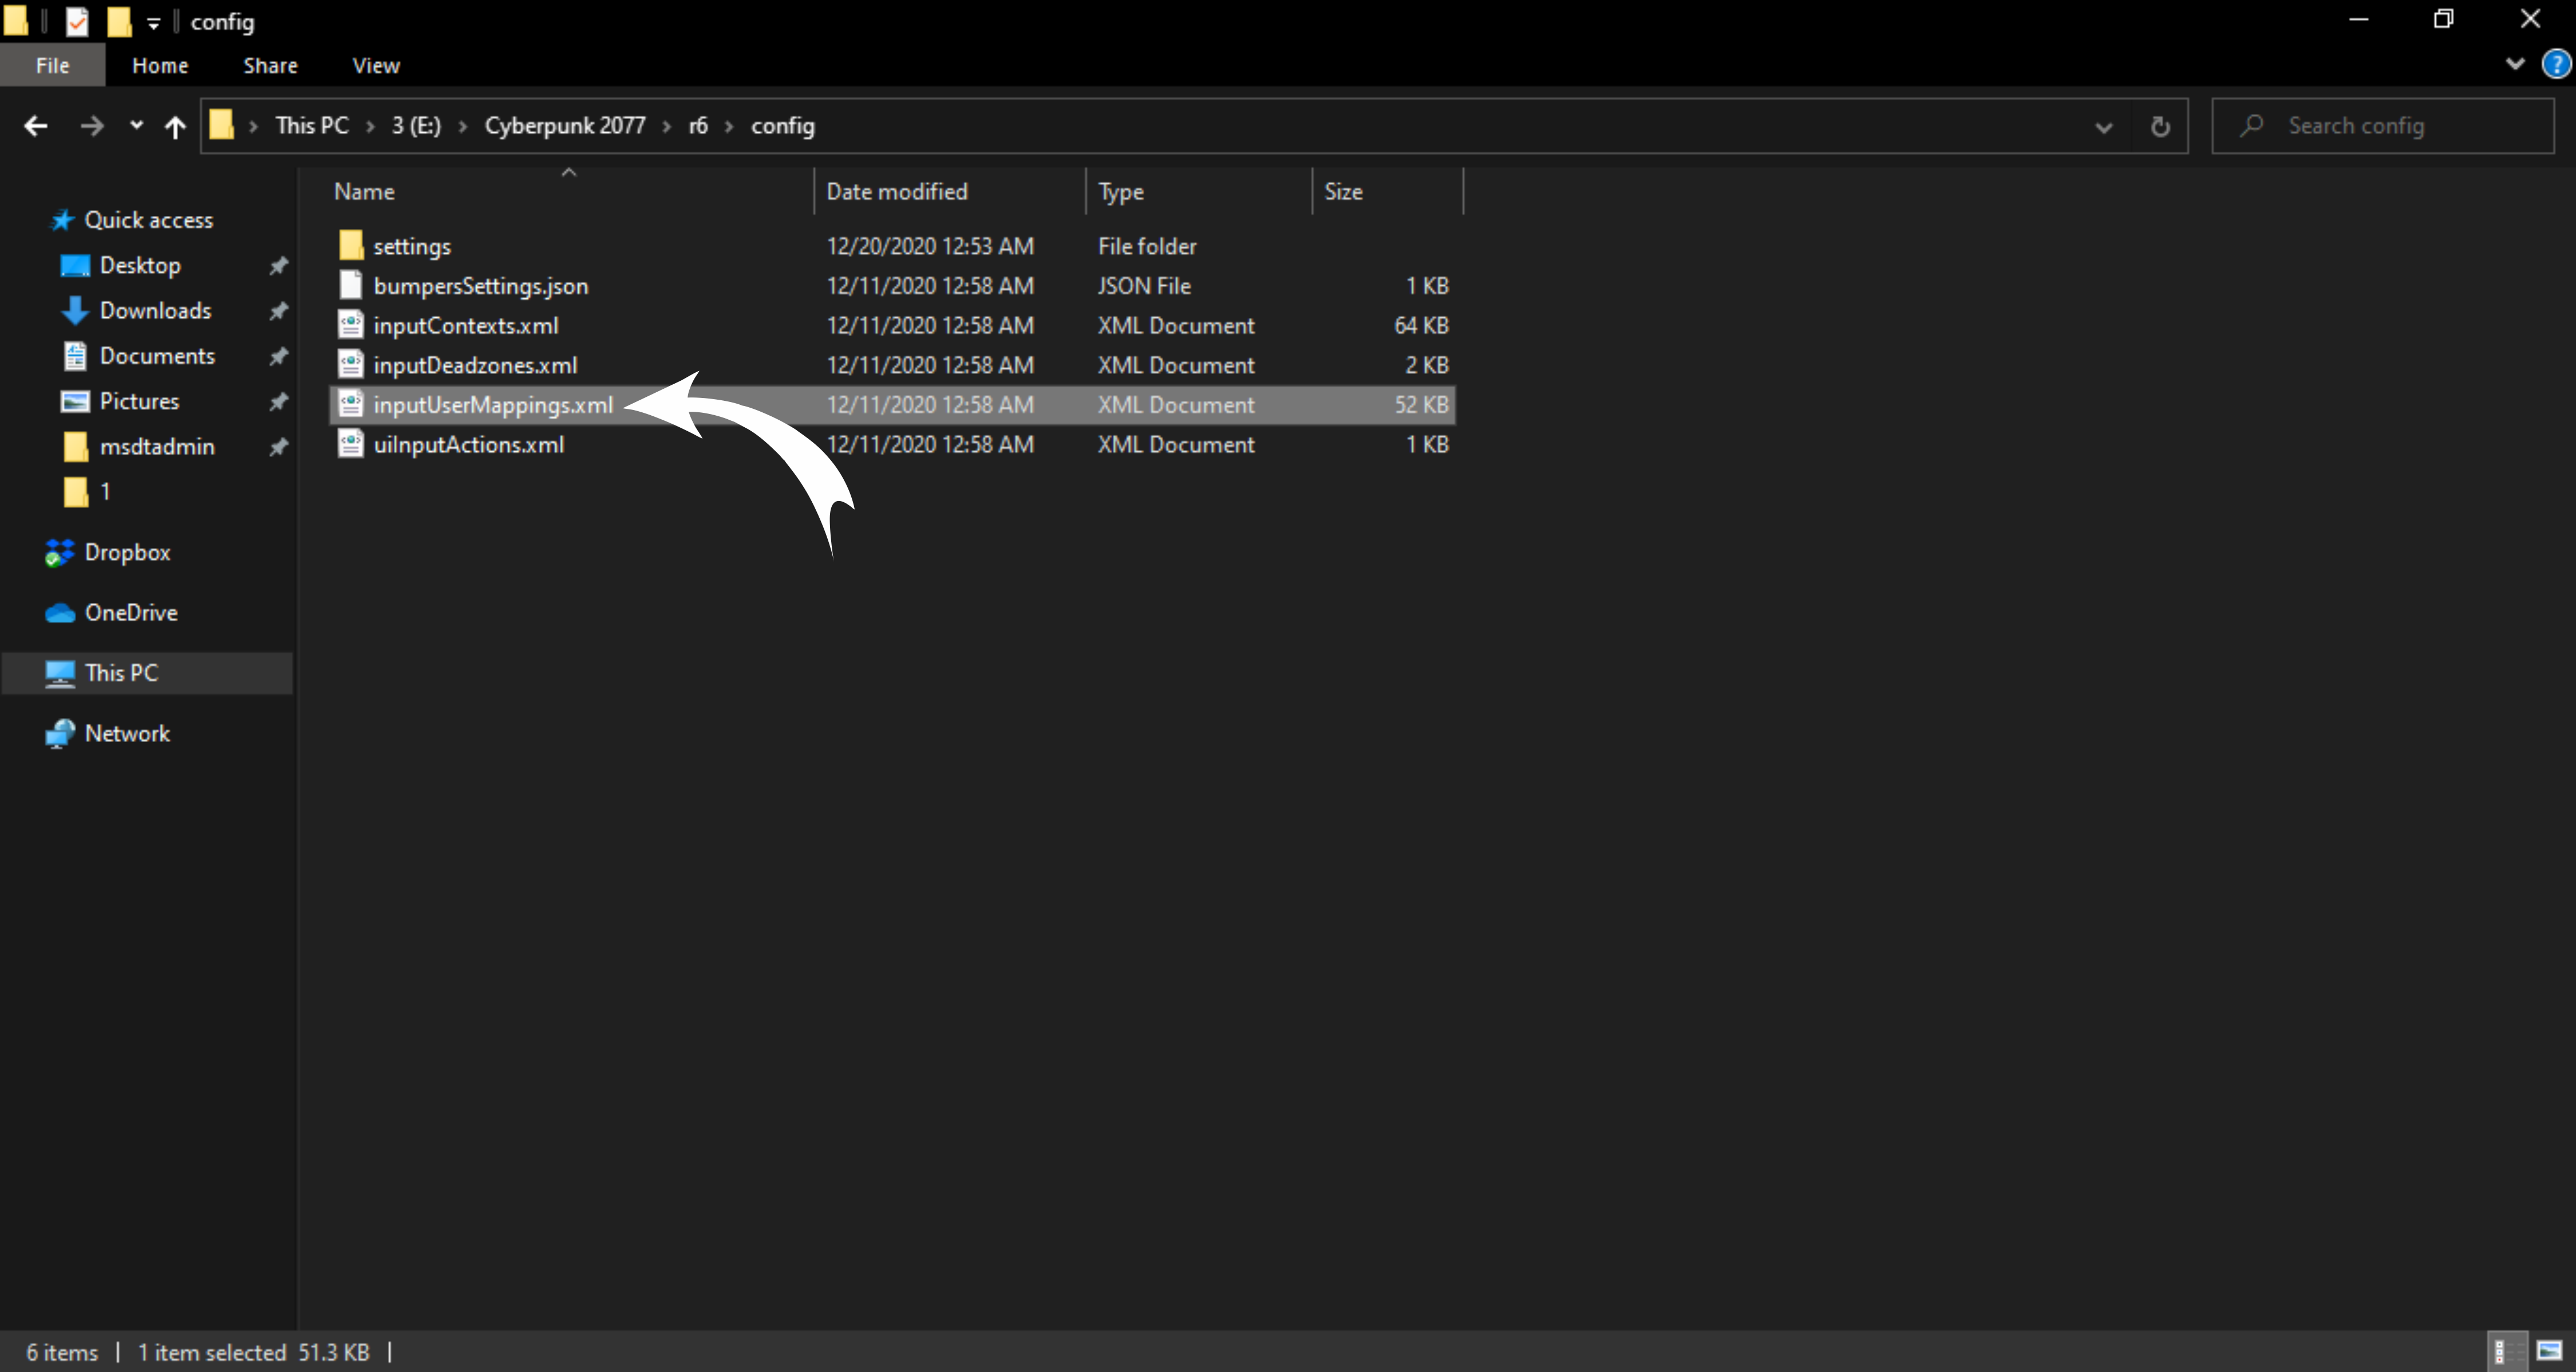Viewport: 2576px width, 1372px height.
Task: Open the Help question mark icon
Action: (2556, 65)
